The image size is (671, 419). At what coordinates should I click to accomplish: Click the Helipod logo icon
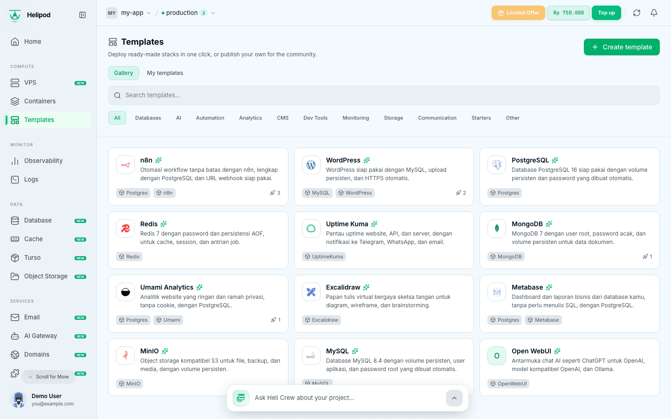click(15, 15)
